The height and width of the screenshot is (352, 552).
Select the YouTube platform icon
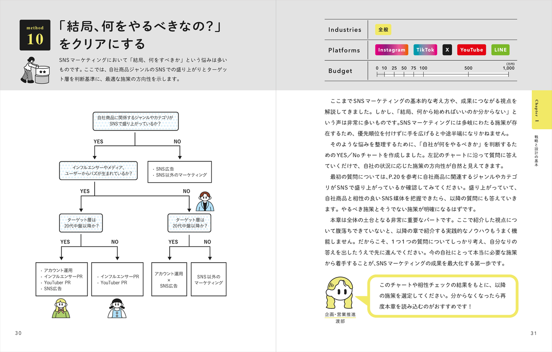pyautogui.click(x=471, y=49)
